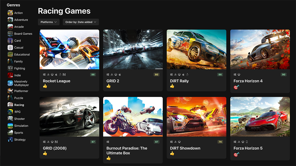Click the Apple icon beneath DiRT Rally

coord(183,74)
